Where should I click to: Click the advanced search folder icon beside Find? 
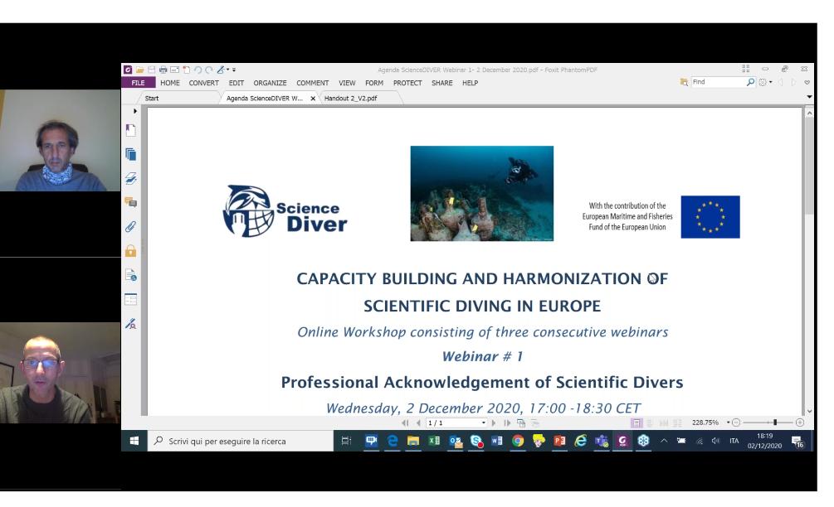[684, 82]
